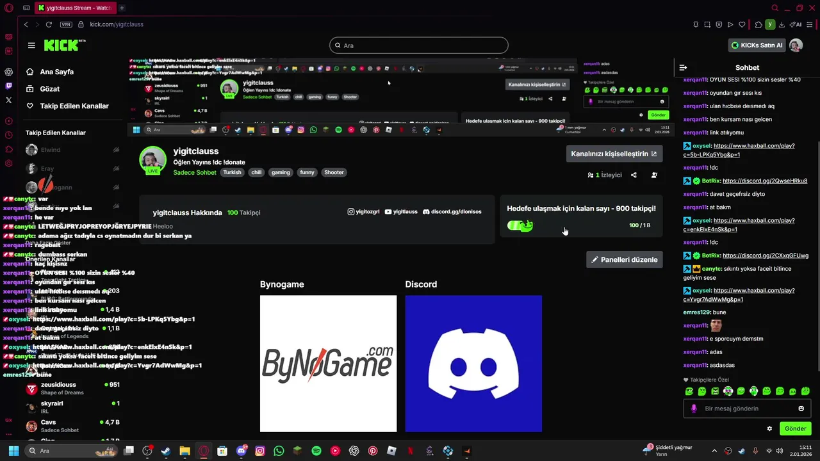
Task: Select the Shooter tag
Action: 334,172
